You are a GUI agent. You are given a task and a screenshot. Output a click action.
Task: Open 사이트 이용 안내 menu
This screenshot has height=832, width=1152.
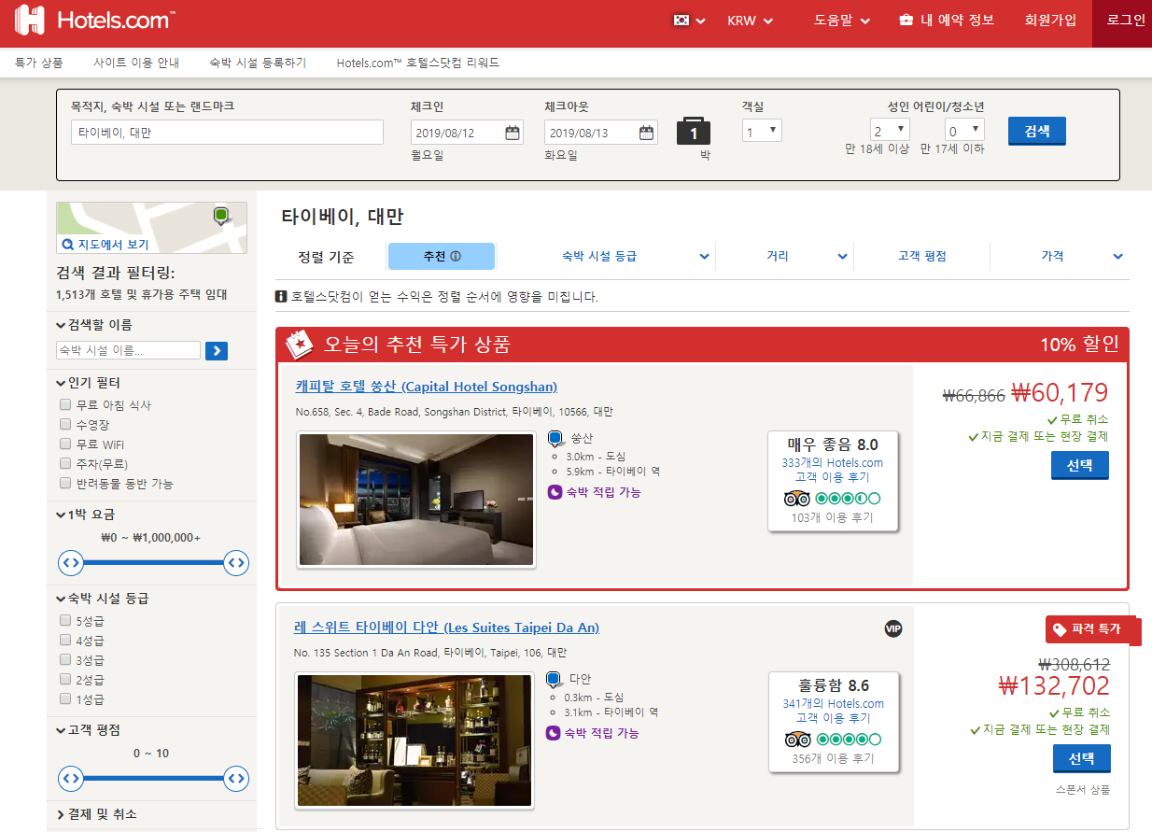[136, 63]
